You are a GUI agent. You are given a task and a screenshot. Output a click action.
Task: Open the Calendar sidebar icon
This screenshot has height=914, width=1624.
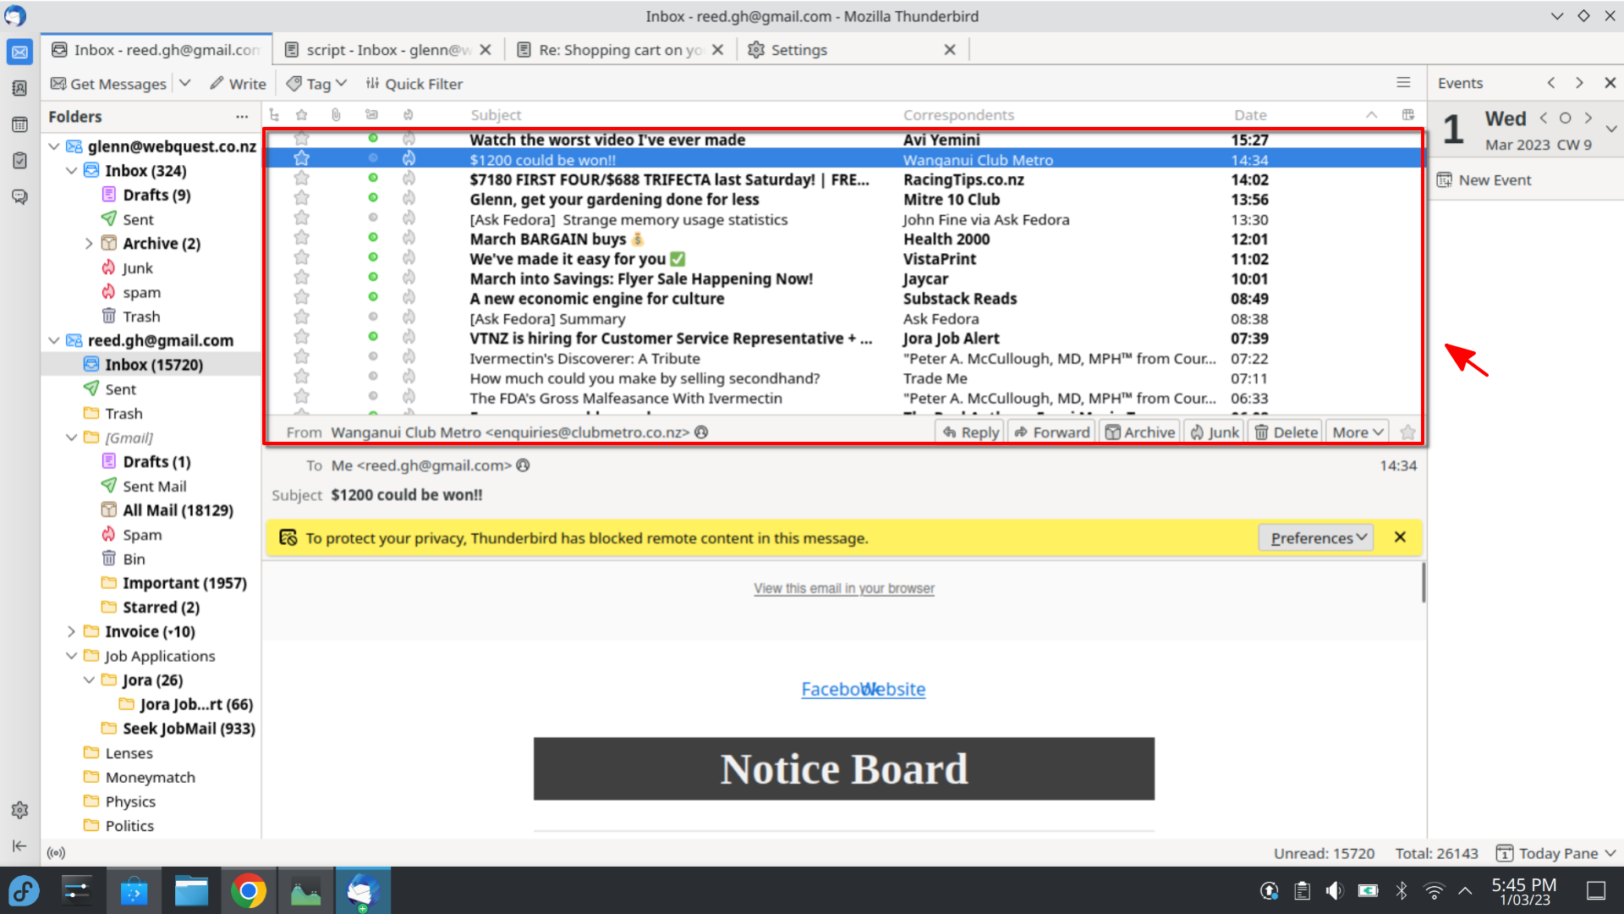click(x=19, y=124)
